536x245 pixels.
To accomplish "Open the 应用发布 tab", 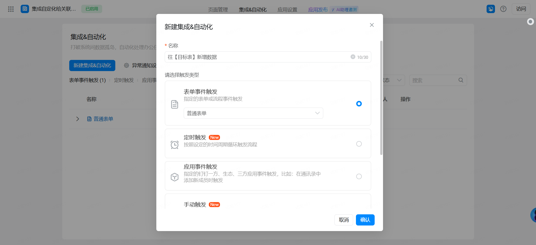I will coord(318,10).
